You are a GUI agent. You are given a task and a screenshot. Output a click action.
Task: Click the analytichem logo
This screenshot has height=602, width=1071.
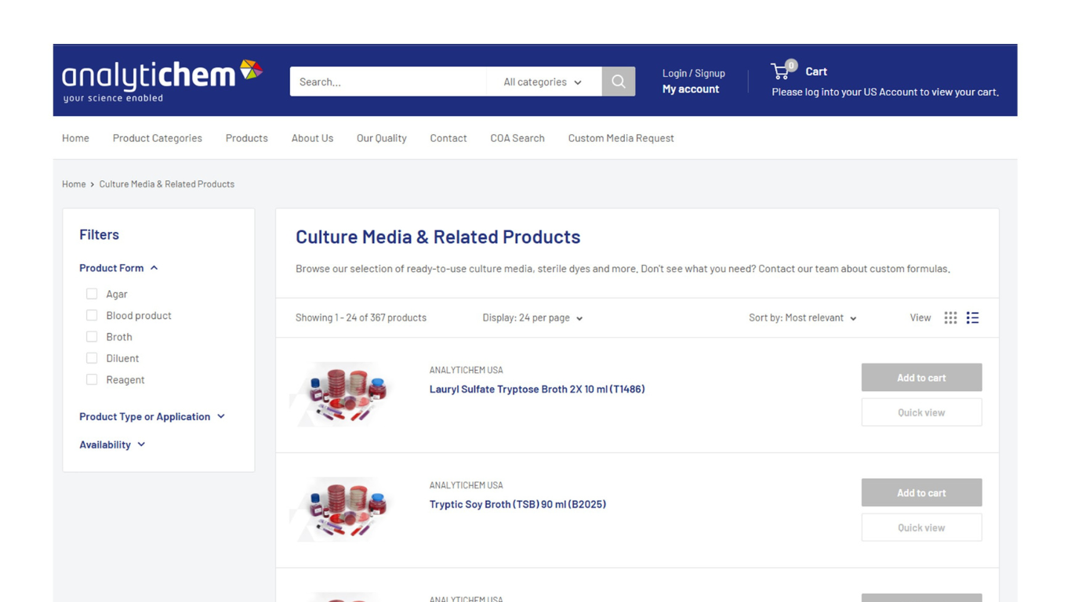point(162,81)
